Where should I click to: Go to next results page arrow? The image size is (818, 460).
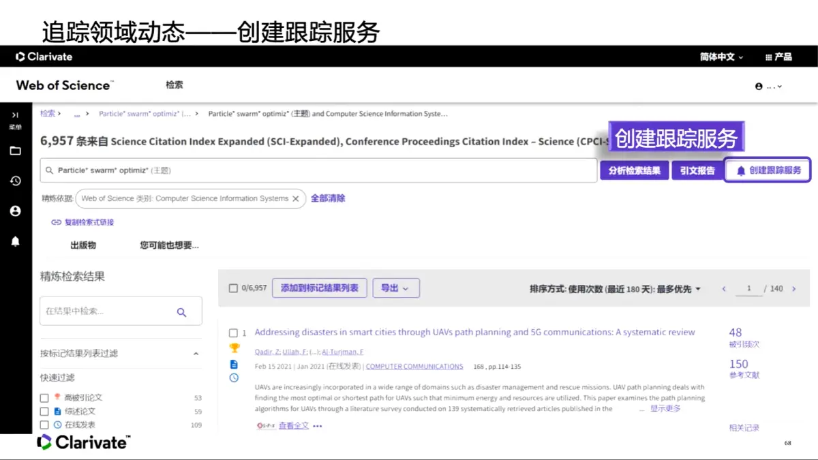[793, 289]
